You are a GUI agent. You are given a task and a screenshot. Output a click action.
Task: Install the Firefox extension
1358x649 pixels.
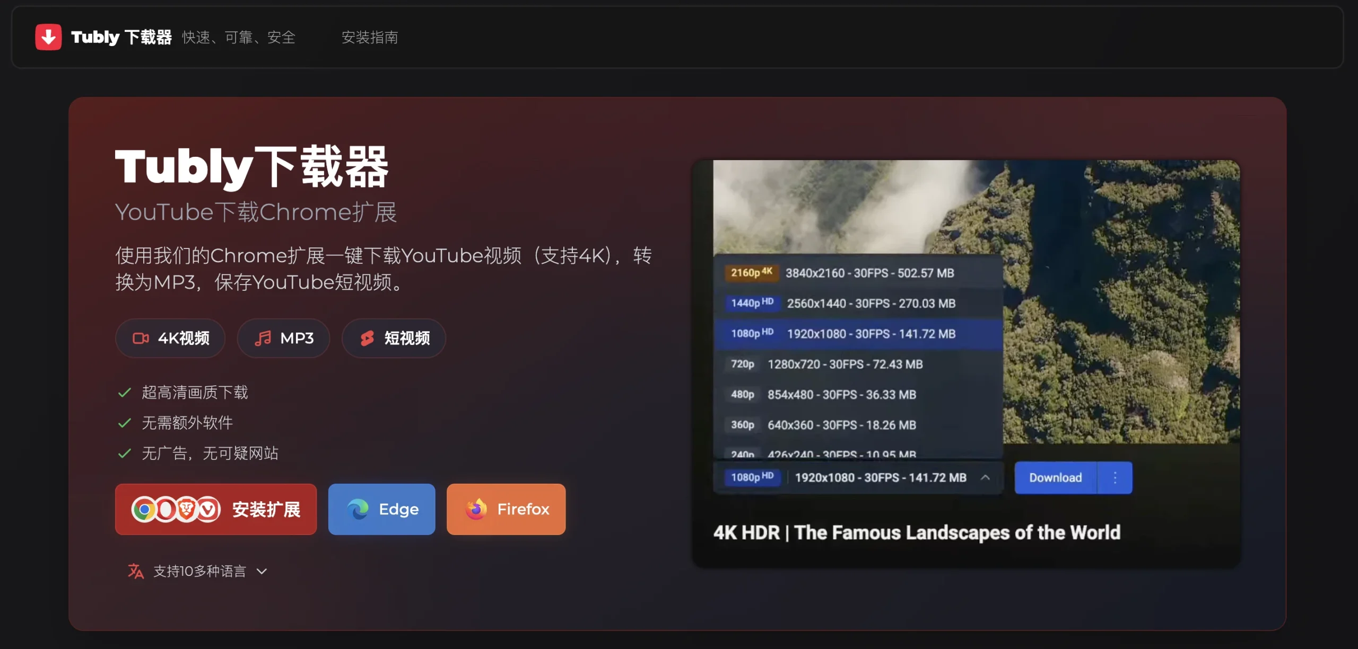coord(506,509)
